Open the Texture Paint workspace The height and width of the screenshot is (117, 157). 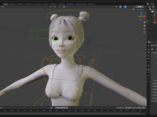click(x=37, y=4)
